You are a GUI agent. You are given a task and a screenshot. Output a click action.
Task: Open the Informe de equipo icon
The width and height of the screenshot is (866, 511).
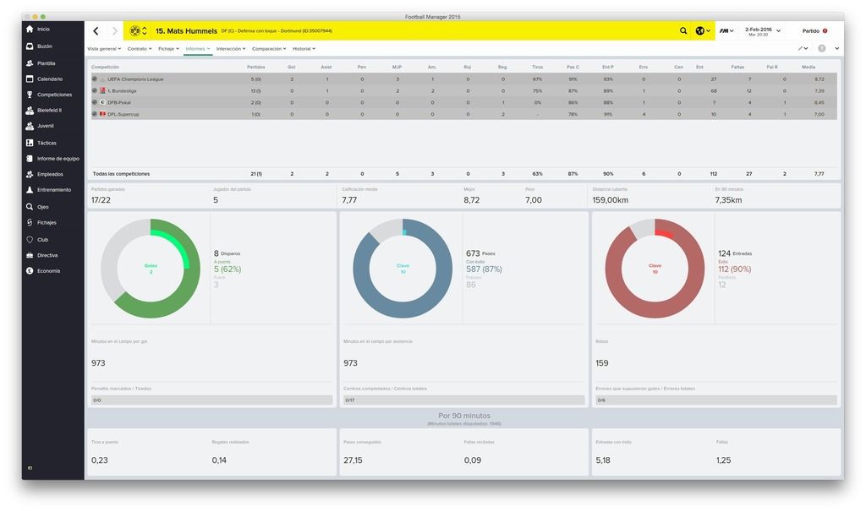click(x=30, y=159)
